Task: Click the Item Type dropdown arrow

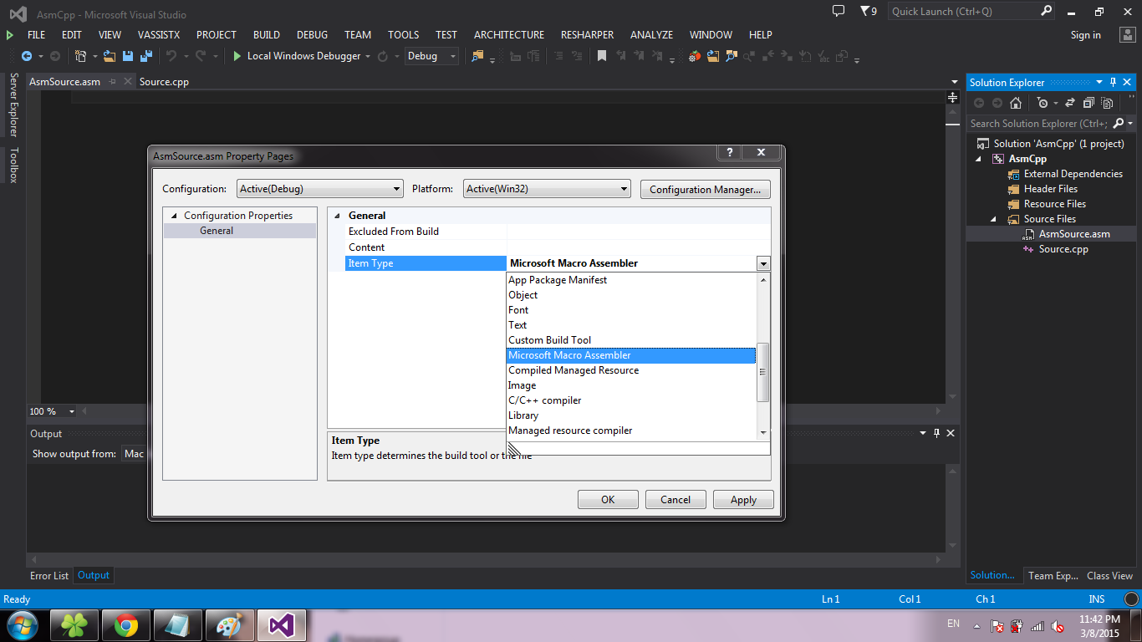Action: point(763,263)
